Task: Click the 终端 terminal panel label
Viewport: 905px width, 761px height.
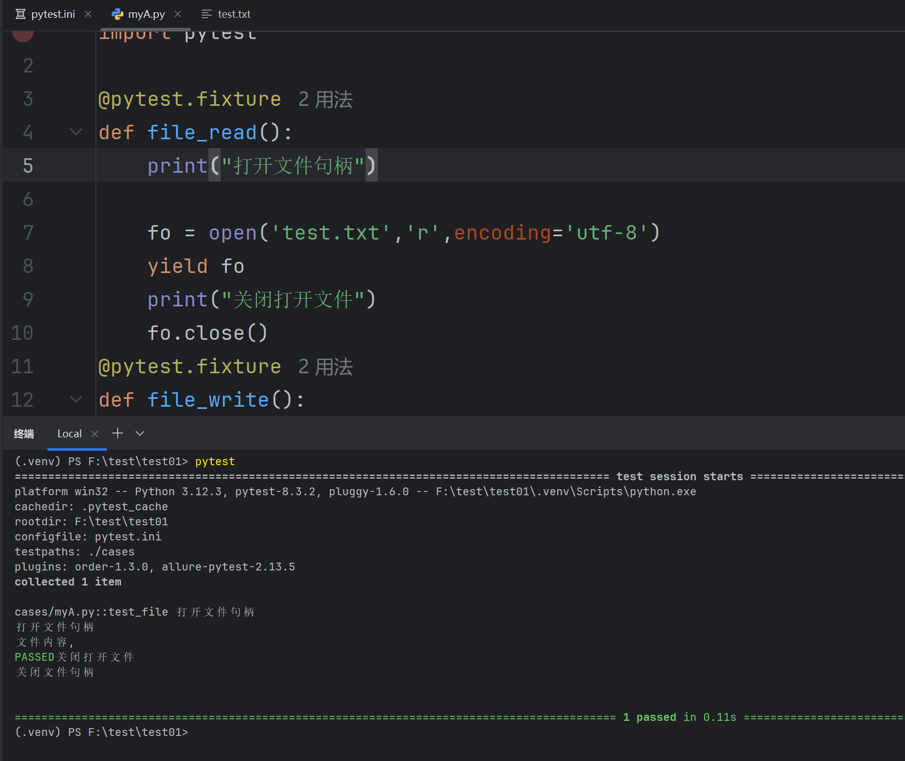Action: [x=24, y=433]
